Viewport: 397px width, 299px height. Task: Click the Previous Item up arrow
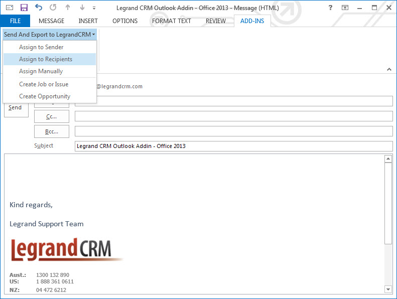pyautogui.click(x=68, y=8)
